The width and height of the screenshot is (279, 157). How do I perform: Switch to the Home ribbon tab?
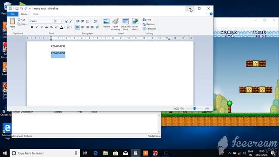click(x=24, y=14)
